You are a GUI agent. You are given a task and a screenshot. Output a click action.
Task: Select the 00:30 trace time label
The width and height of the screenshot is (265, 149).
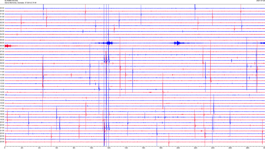pos(2,11)
